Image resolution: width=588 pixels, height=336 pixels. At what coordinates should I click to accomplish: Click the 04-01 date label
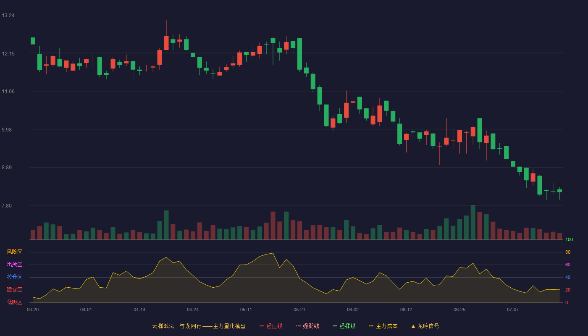click(x=86, y=310)
